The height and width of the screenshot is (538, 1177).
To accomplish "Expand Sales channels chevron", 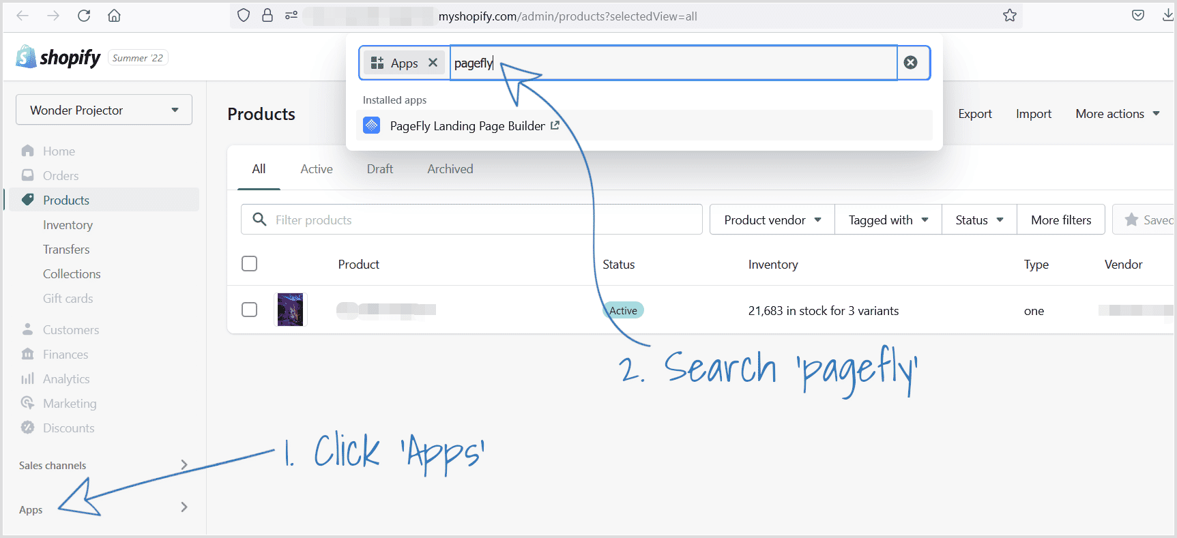I will click(x=184, y=464).
